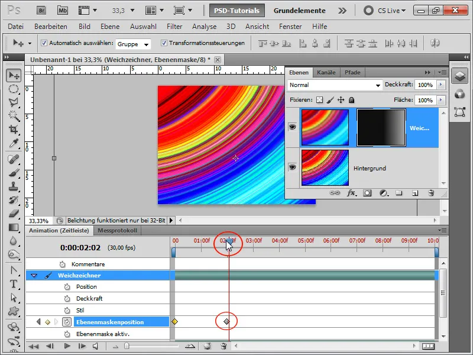The width and height of the screenshot is (473, 355).
Task: Select the Healing Brush tool
Action: coord(14,159)
